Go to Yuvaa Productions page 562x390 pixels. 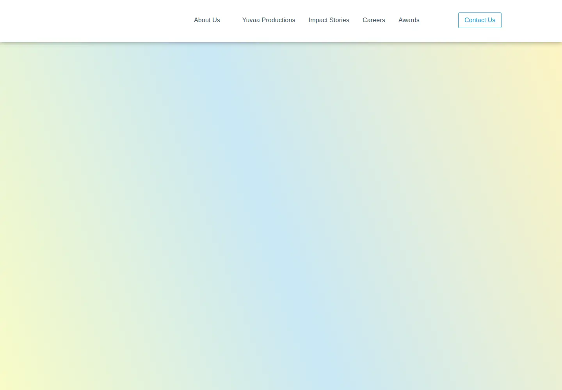269,20
